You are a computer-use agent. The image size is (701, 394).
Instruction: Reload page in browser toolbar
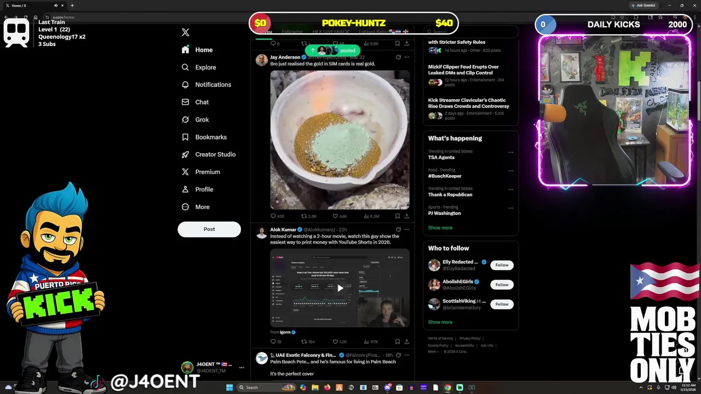pyautogui.click(x=25, y=18)
